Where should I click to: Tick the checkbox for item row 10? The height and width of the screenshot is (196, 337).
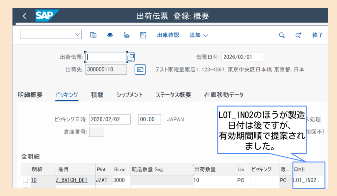tap(25, 180)
